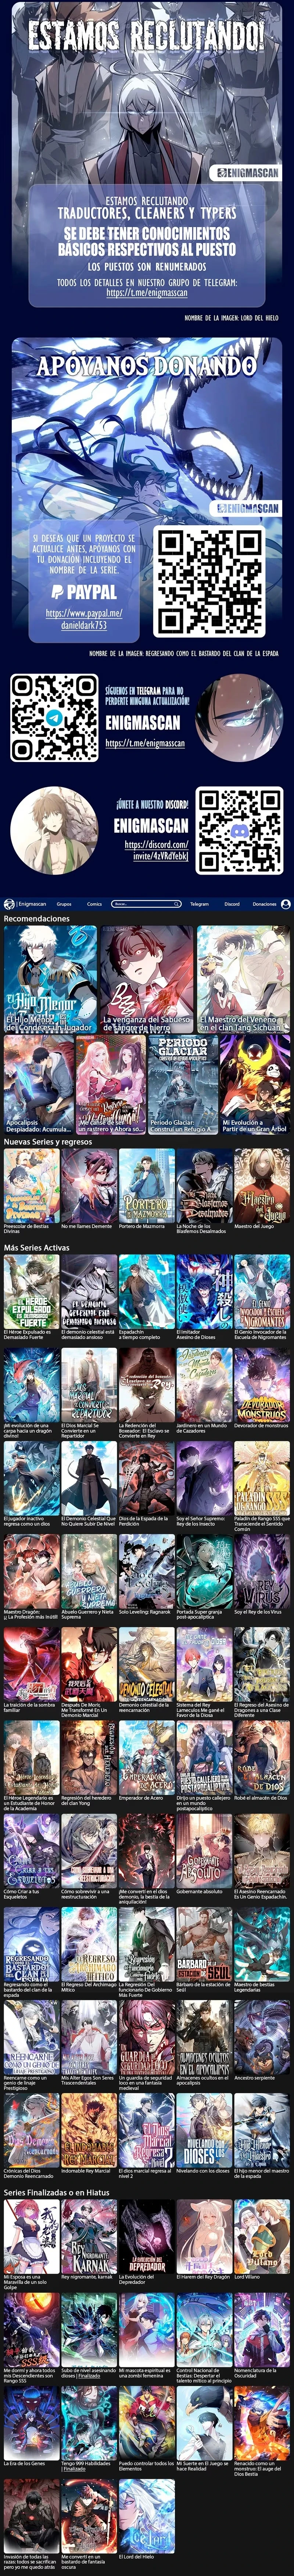
Task: Open the Grupos menu item
Action: (x=64, y=904)
